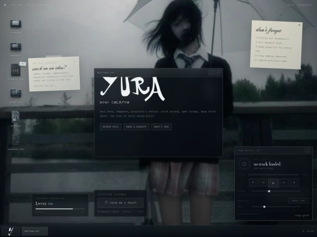Click welcome.txt window title bar text

(106, 73)
